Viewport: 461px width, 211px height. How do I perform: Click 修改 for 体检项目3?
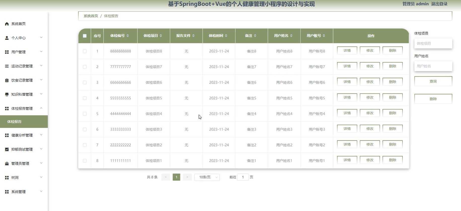(370, 129)
